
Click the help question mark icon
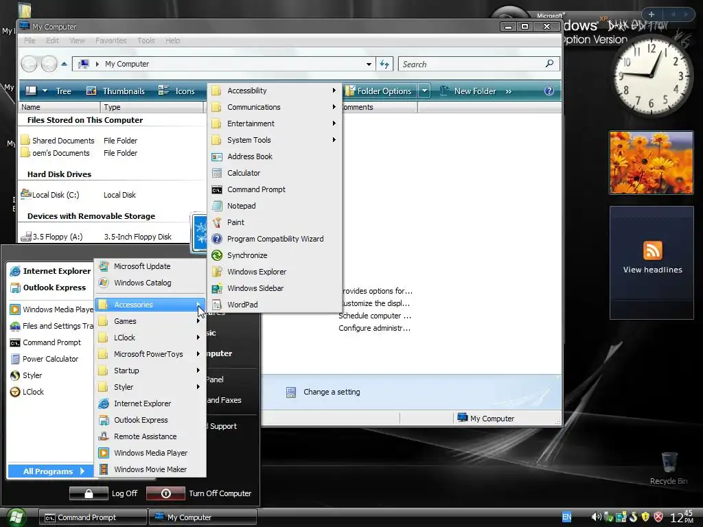tap(549, 91)
